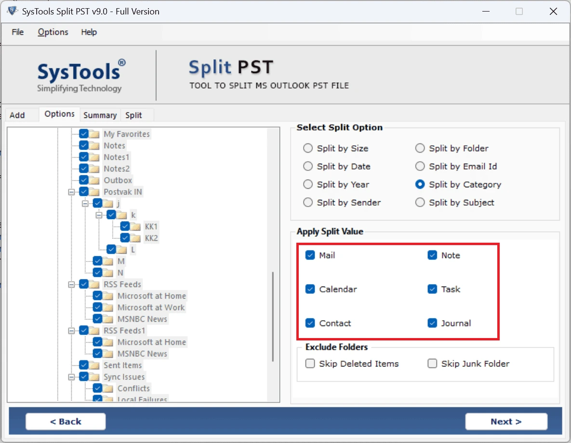This screenshot has height=443, width=571.
Task: Select Microsoft at Home under RSS Feeds1
Action: tap(151, 342)
